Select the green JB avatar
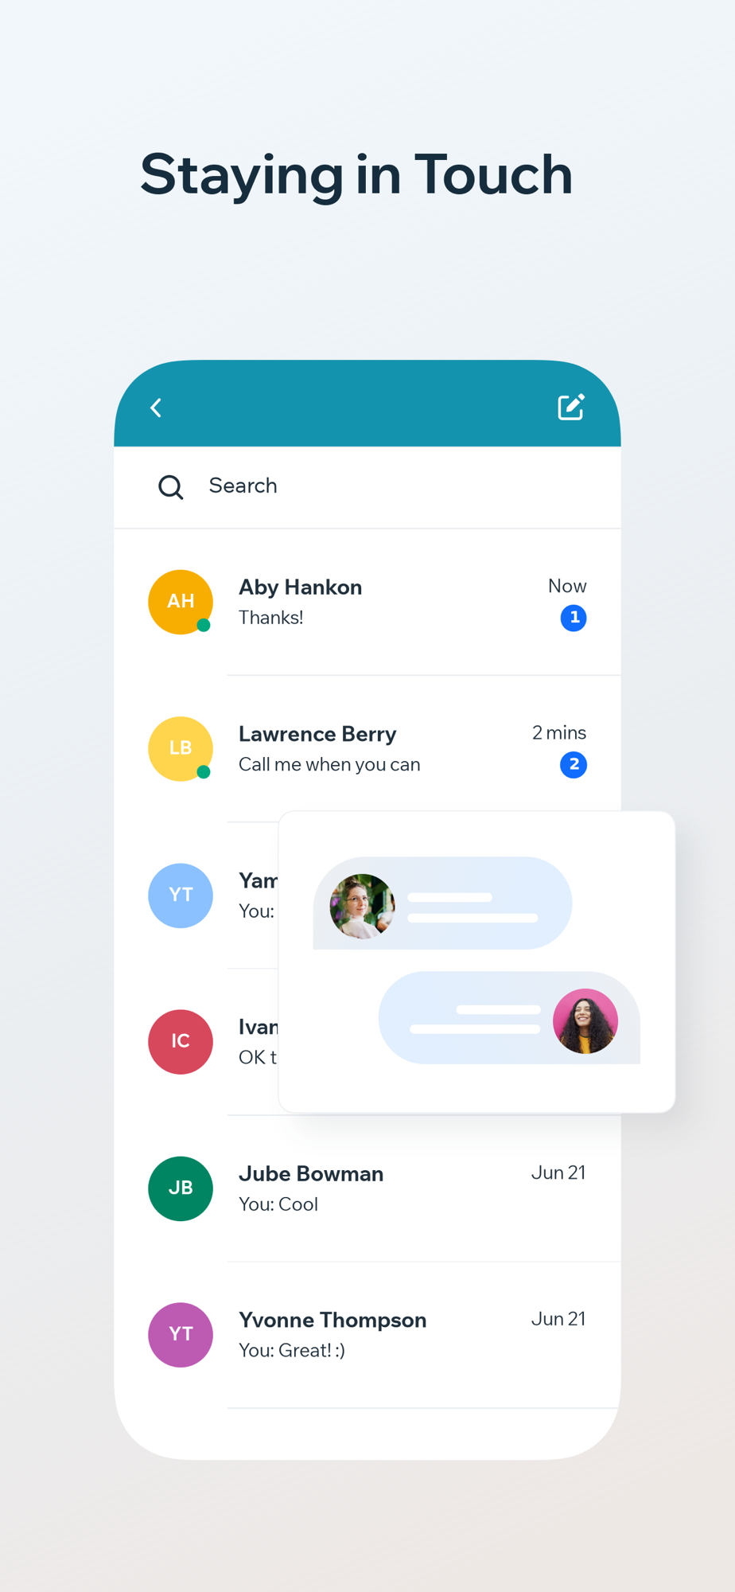735x1592 pixels. (x=181, y=1188)
